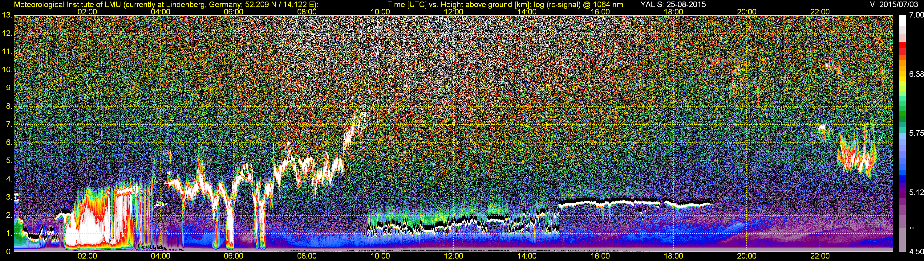Click the height axis label '7.'
Image resolution: width=924 pixels, height=261 pixels.
(9, 124)
